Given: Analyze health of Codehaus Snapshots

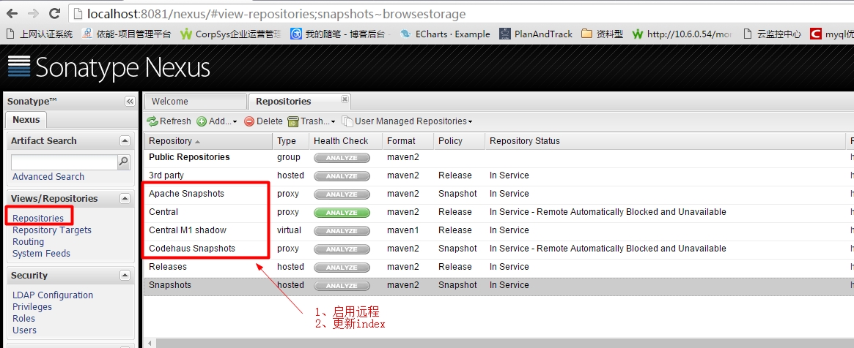Looking at the screenshot, I should coord(342,249).
